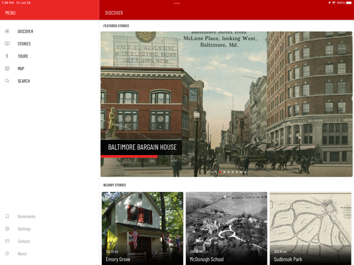Screen dimensions: 354x265
Task: Tap the Search magnifier icon
Action: tap(7, 81)
